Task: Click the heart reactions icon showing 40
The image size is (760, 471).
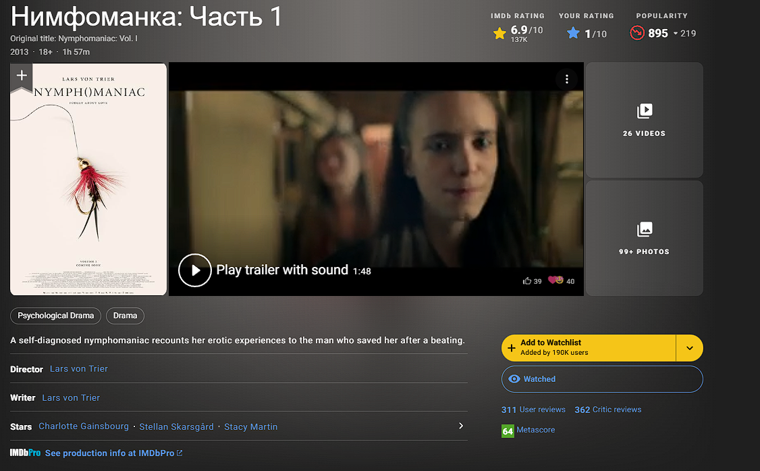Action: pos(555,280)
